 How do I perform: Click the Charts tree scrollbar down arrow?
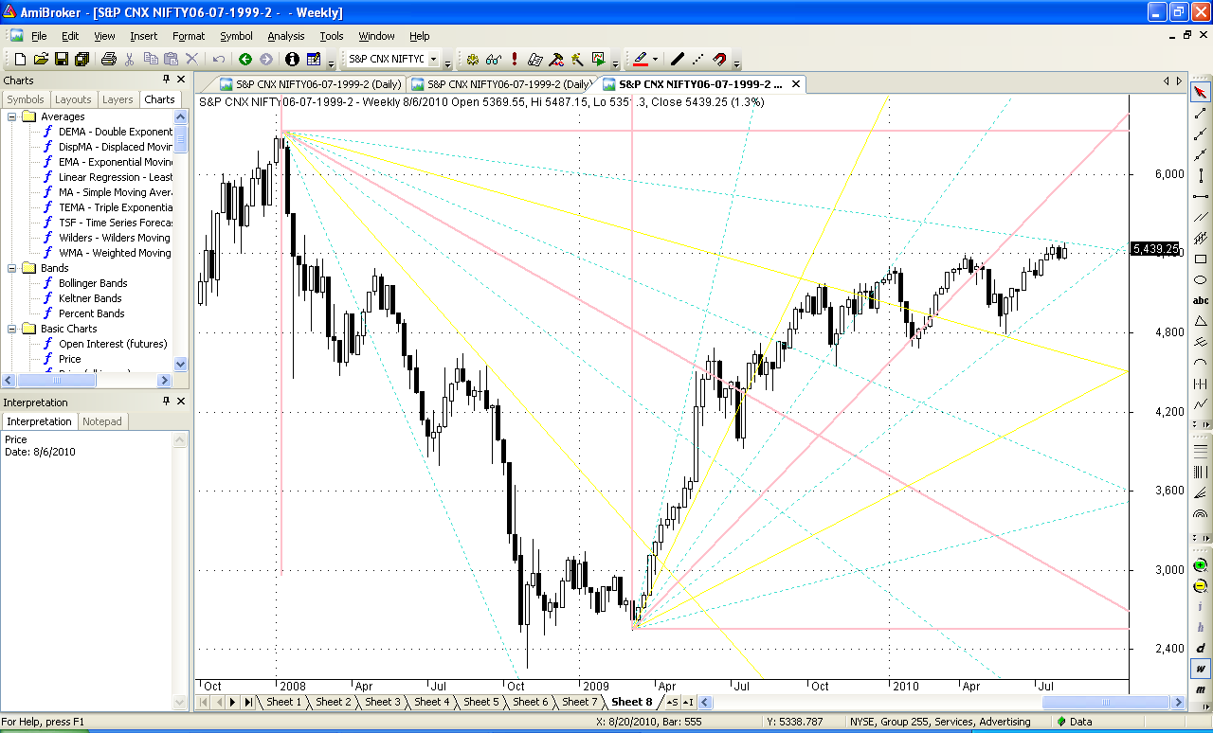tap(181, 364)
